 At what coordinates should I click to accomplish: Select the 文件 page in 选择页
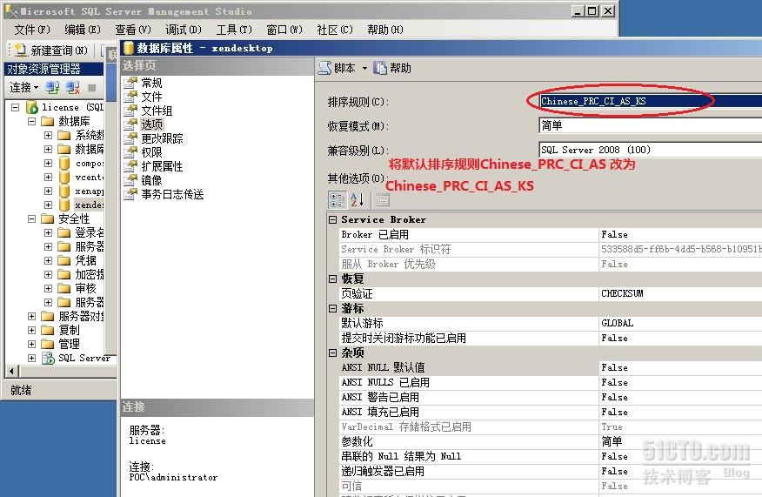pos(151,97)
